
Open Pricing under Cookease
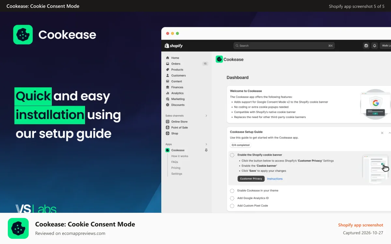pyautogui.click(x=176, y=168)
